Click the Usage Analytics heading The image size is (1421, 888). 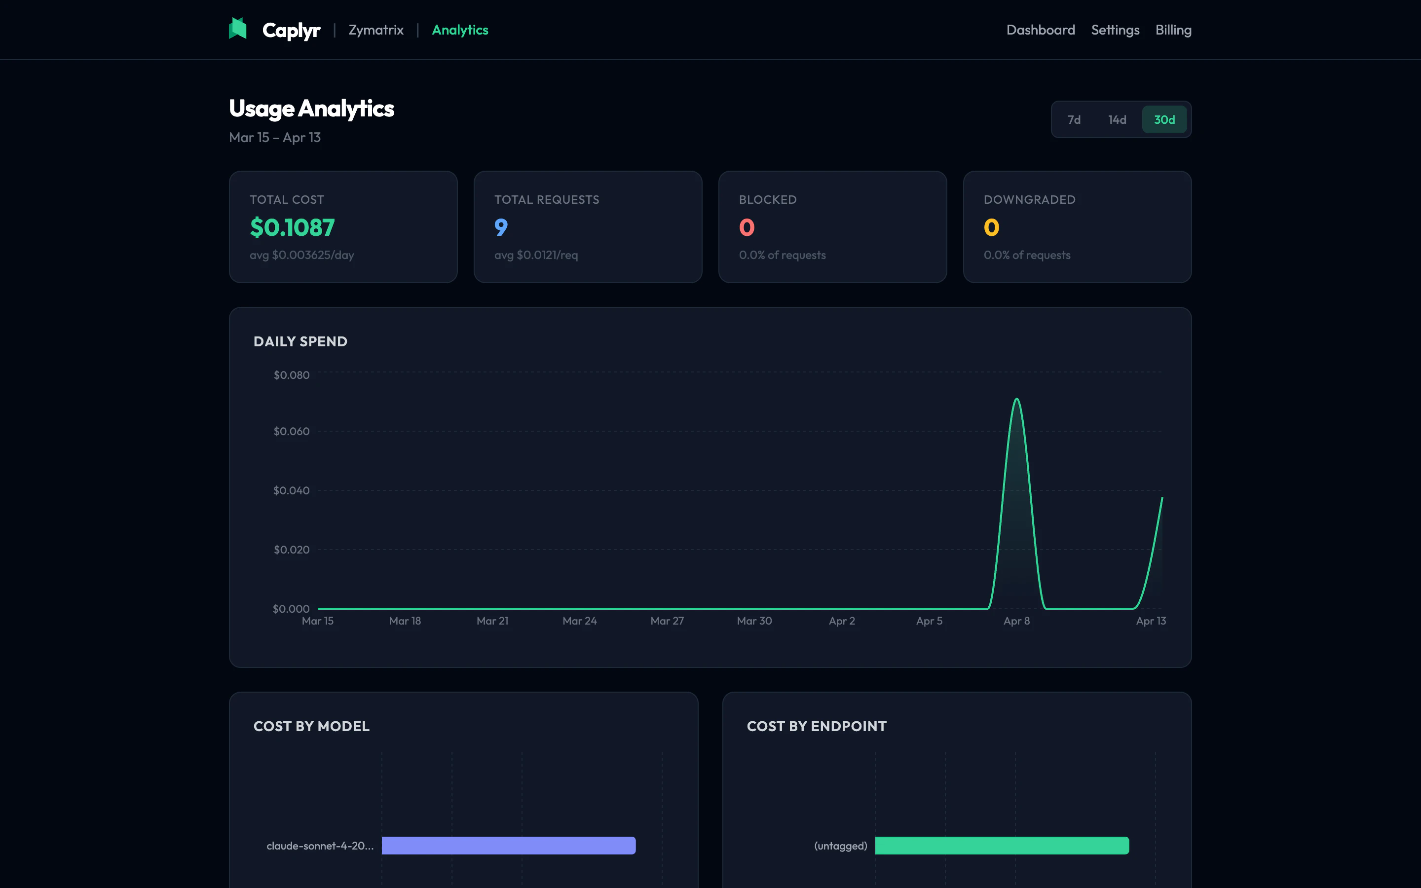coord(311,108)
